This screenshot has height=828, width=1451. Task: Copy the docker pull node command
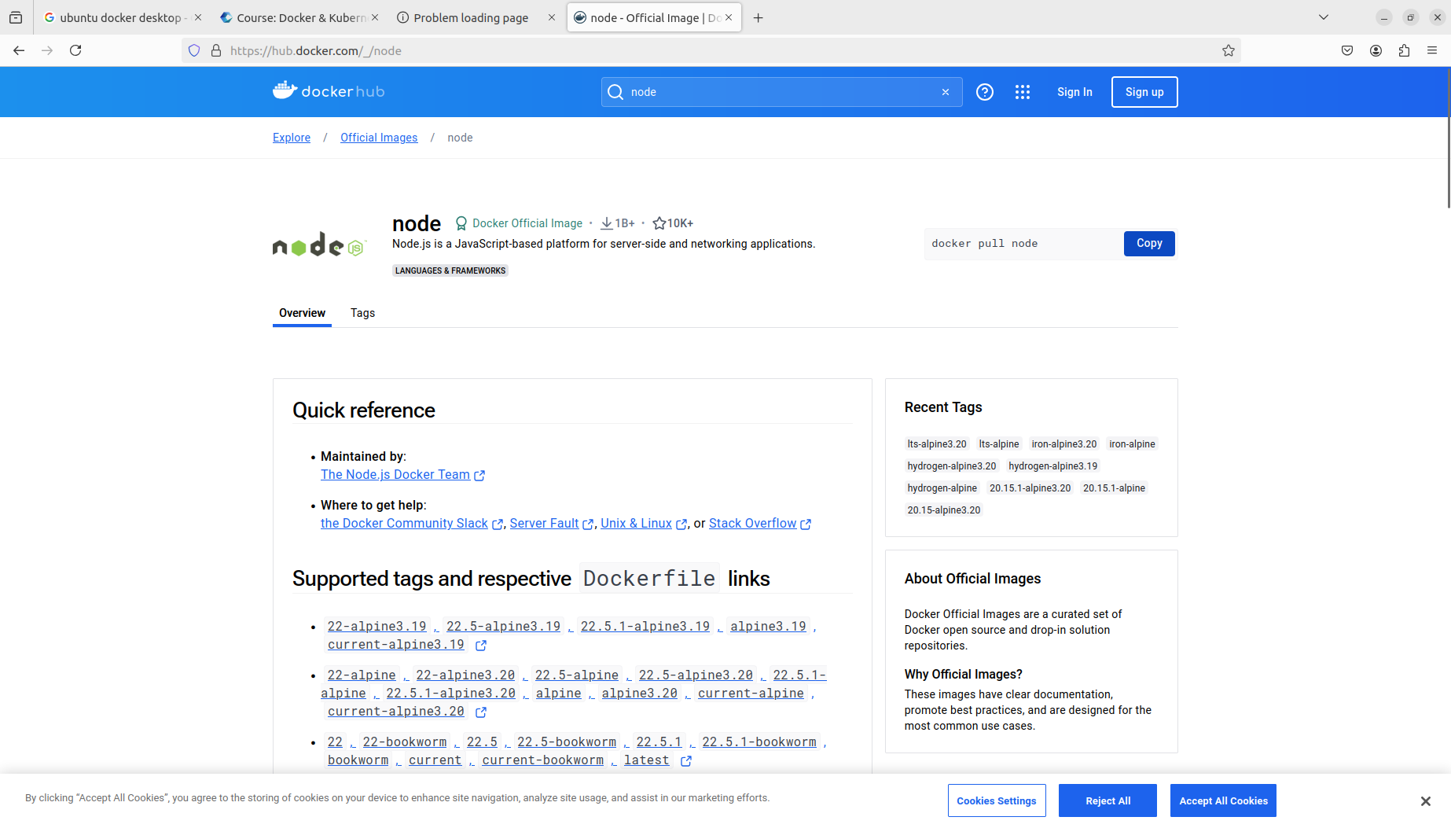(1148, 244)
